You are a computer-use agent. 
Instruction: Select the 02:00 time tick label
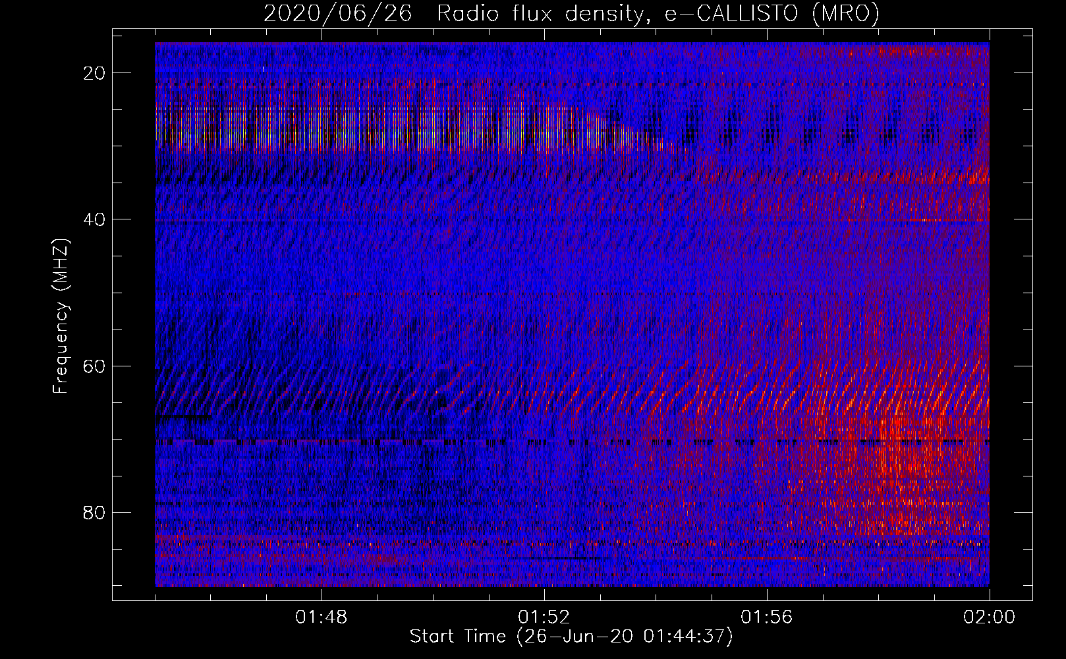pyautogui.click(x=990, y=617)
